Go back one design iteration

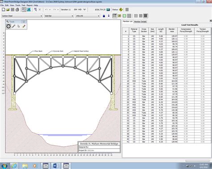point(76,10)
